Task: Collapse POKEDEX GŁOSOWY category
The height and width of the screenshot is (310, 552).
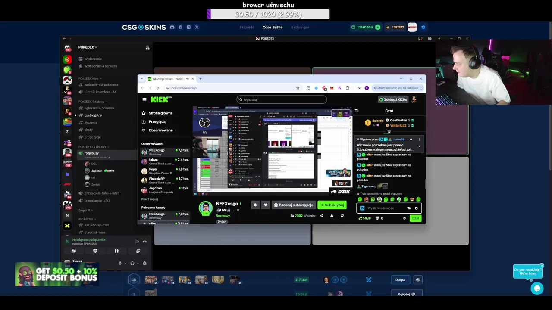Action: [93, 147]
